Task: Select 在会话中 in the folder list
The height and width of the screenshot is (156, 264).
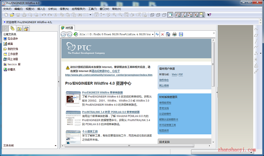Action: point(11,39)
